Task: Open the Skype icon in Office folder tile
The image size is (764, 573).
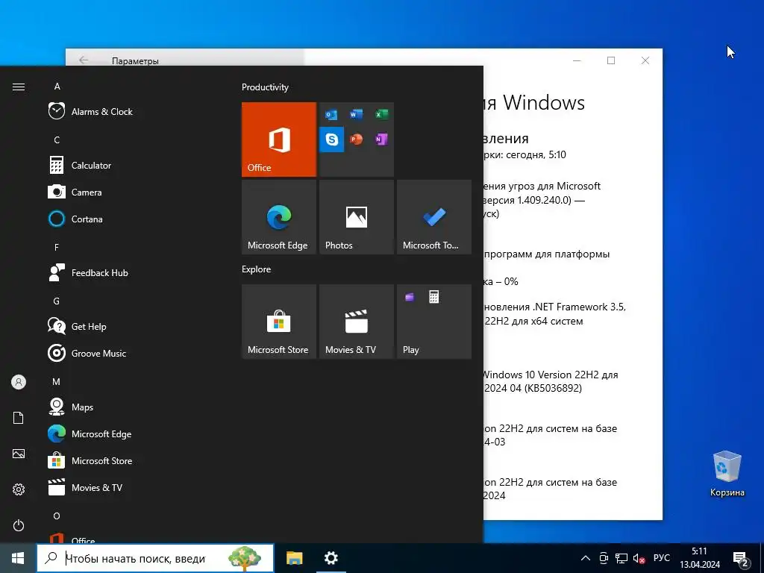Action: (332, 140)
